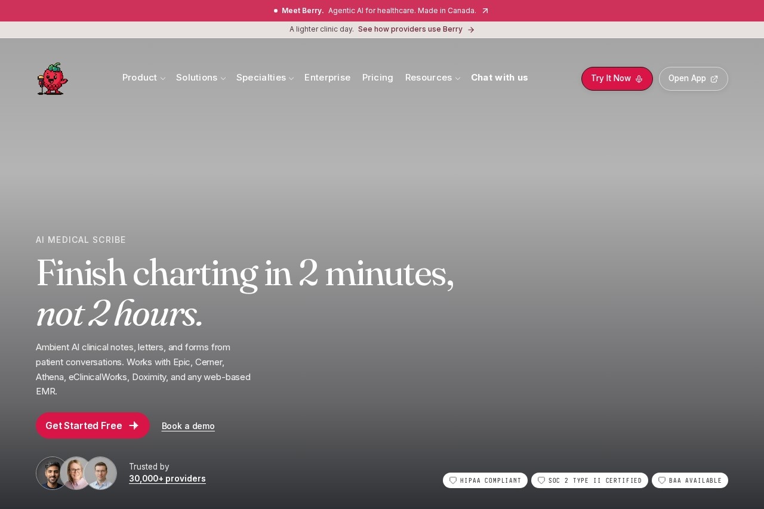Click the chevron next to Resources
Viewport: 764px width, 509px height.
tap(458, 79)
